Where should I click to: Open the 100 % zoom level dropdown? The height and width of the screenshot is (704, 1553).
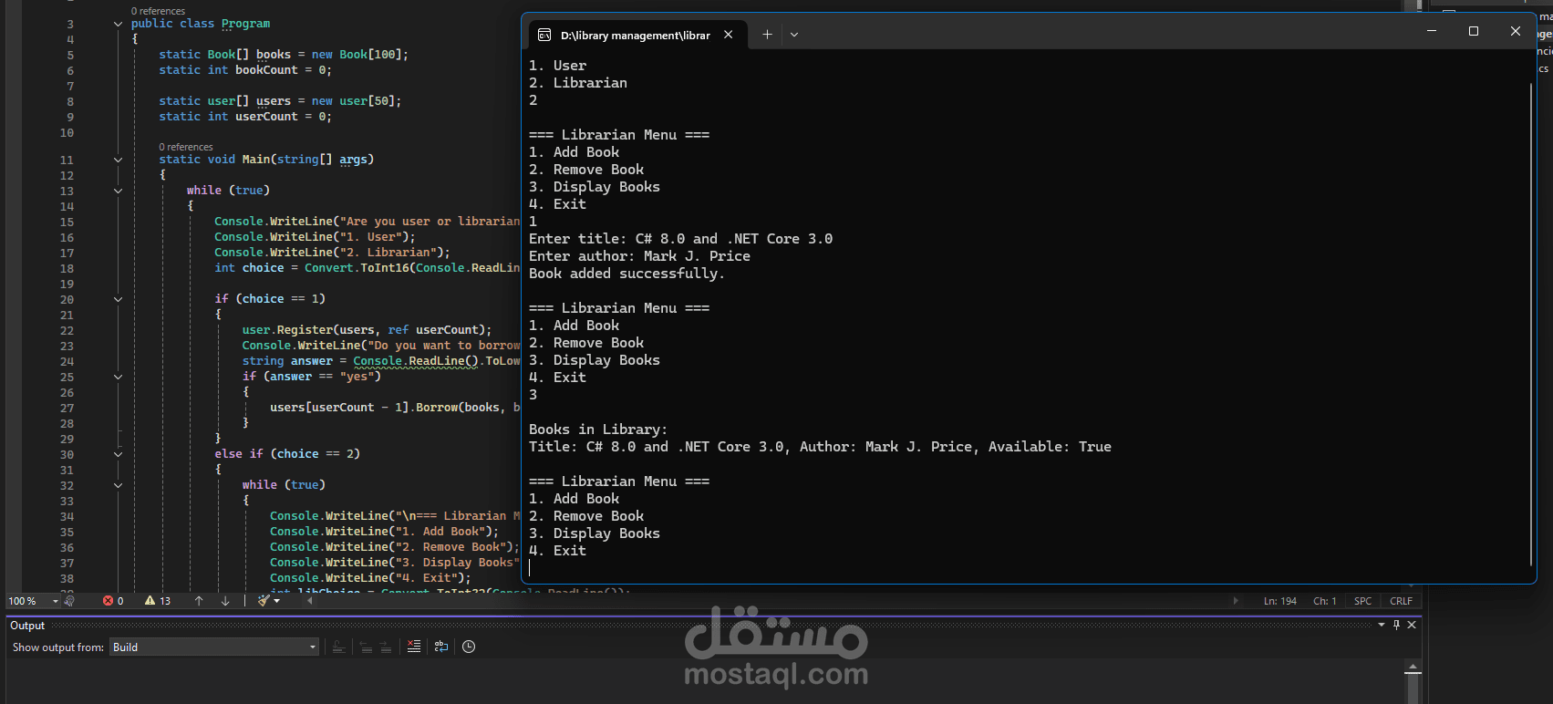coord(55,601)
